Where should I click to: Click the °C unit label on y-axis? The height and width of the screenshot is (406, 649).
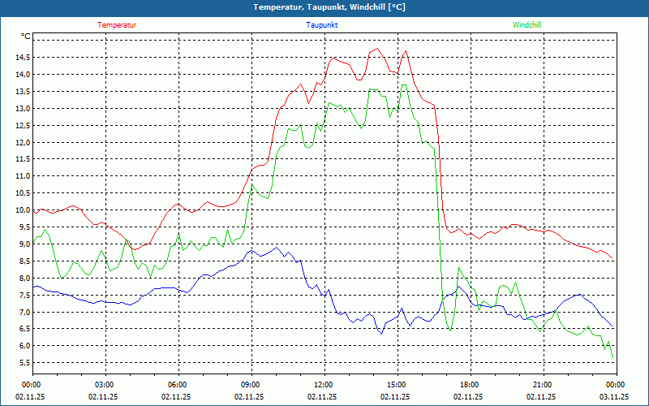coord(26,37)
